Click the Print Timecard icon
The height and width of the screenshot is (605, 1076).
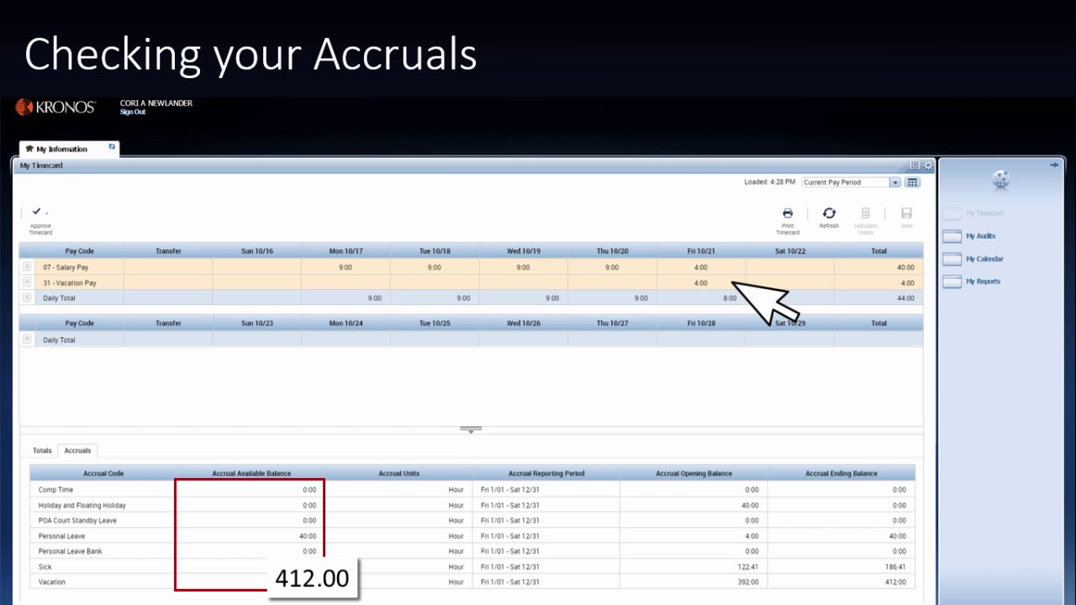[788, 213]
